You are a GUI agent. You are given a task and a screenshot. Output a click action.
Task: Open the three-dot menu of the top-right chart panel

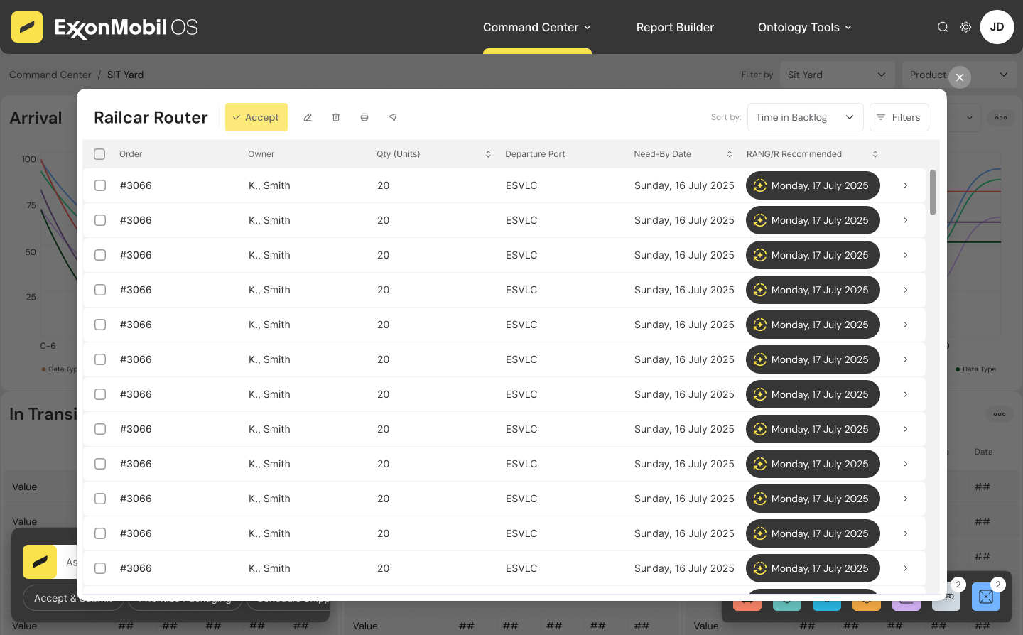[x=1001, y=118]
